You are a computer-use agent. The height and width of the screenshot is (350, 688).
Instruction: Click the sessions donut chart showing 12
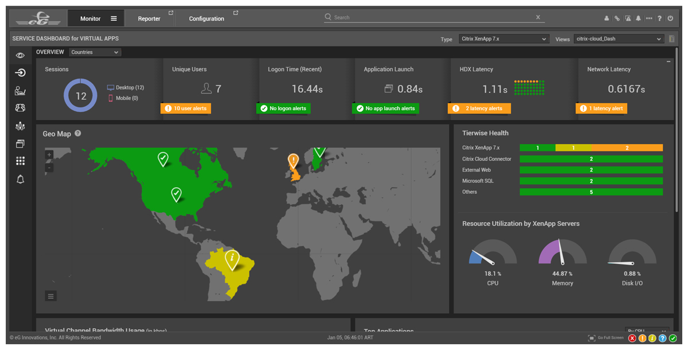[81, 96]
